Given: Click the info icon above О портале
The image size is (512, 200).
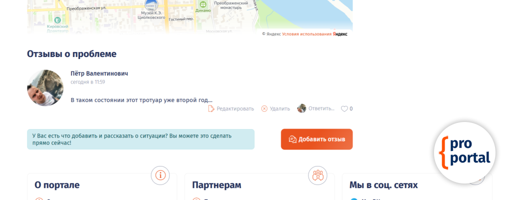Looking at the screenshot, I should click(x=160, y=175).
